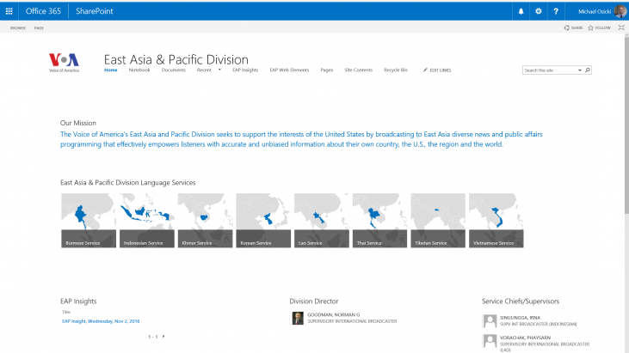Screen dimensions: 629x353
Task: Open Korean Service map tile
Action: click(263, 221)
